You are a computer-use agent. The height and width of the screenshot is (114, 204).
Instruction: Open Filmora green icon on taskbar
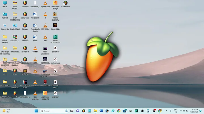pos(136,111)
